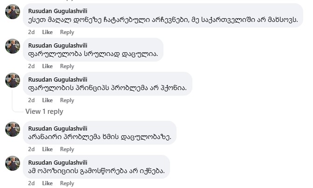
Task: Click the first comment's profile avatar
Action: point(13,12)
